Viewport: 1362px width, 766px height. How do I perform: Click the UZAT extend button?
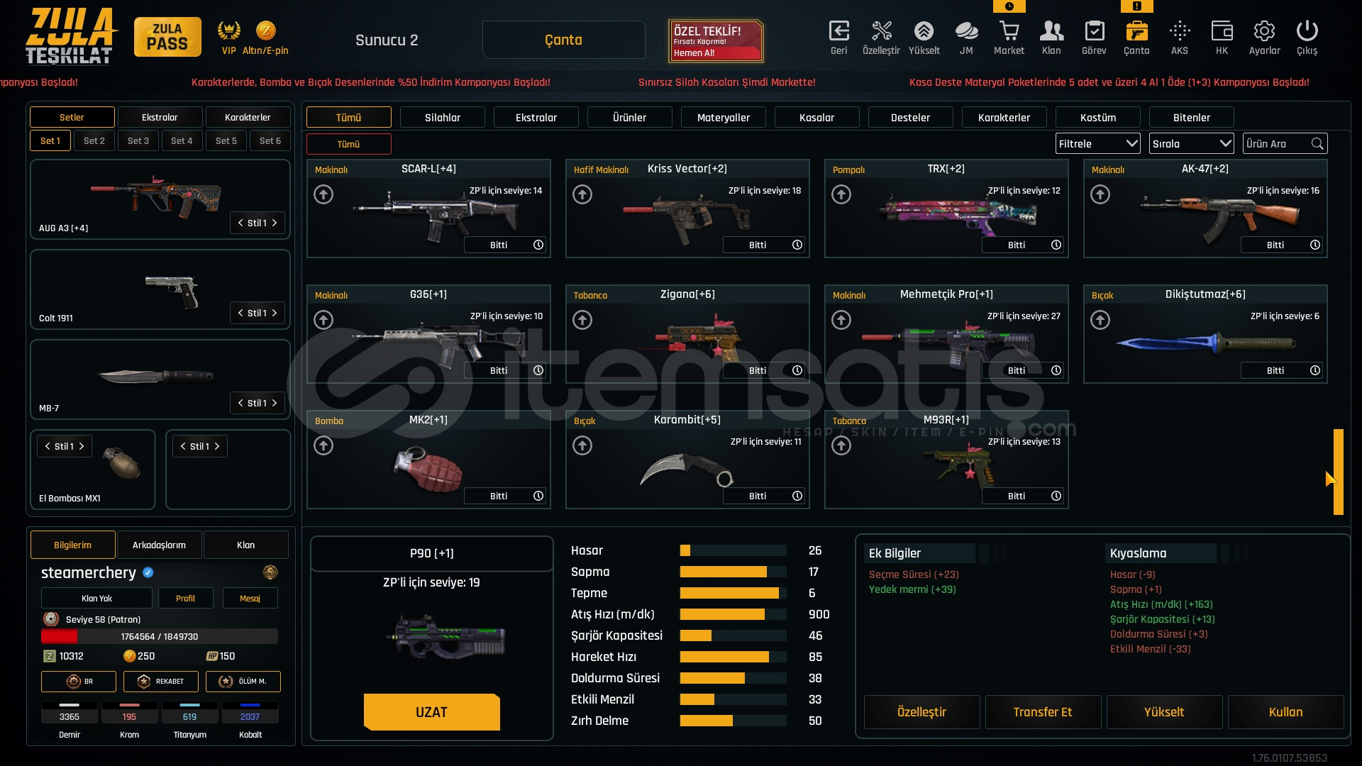[431, 712]
